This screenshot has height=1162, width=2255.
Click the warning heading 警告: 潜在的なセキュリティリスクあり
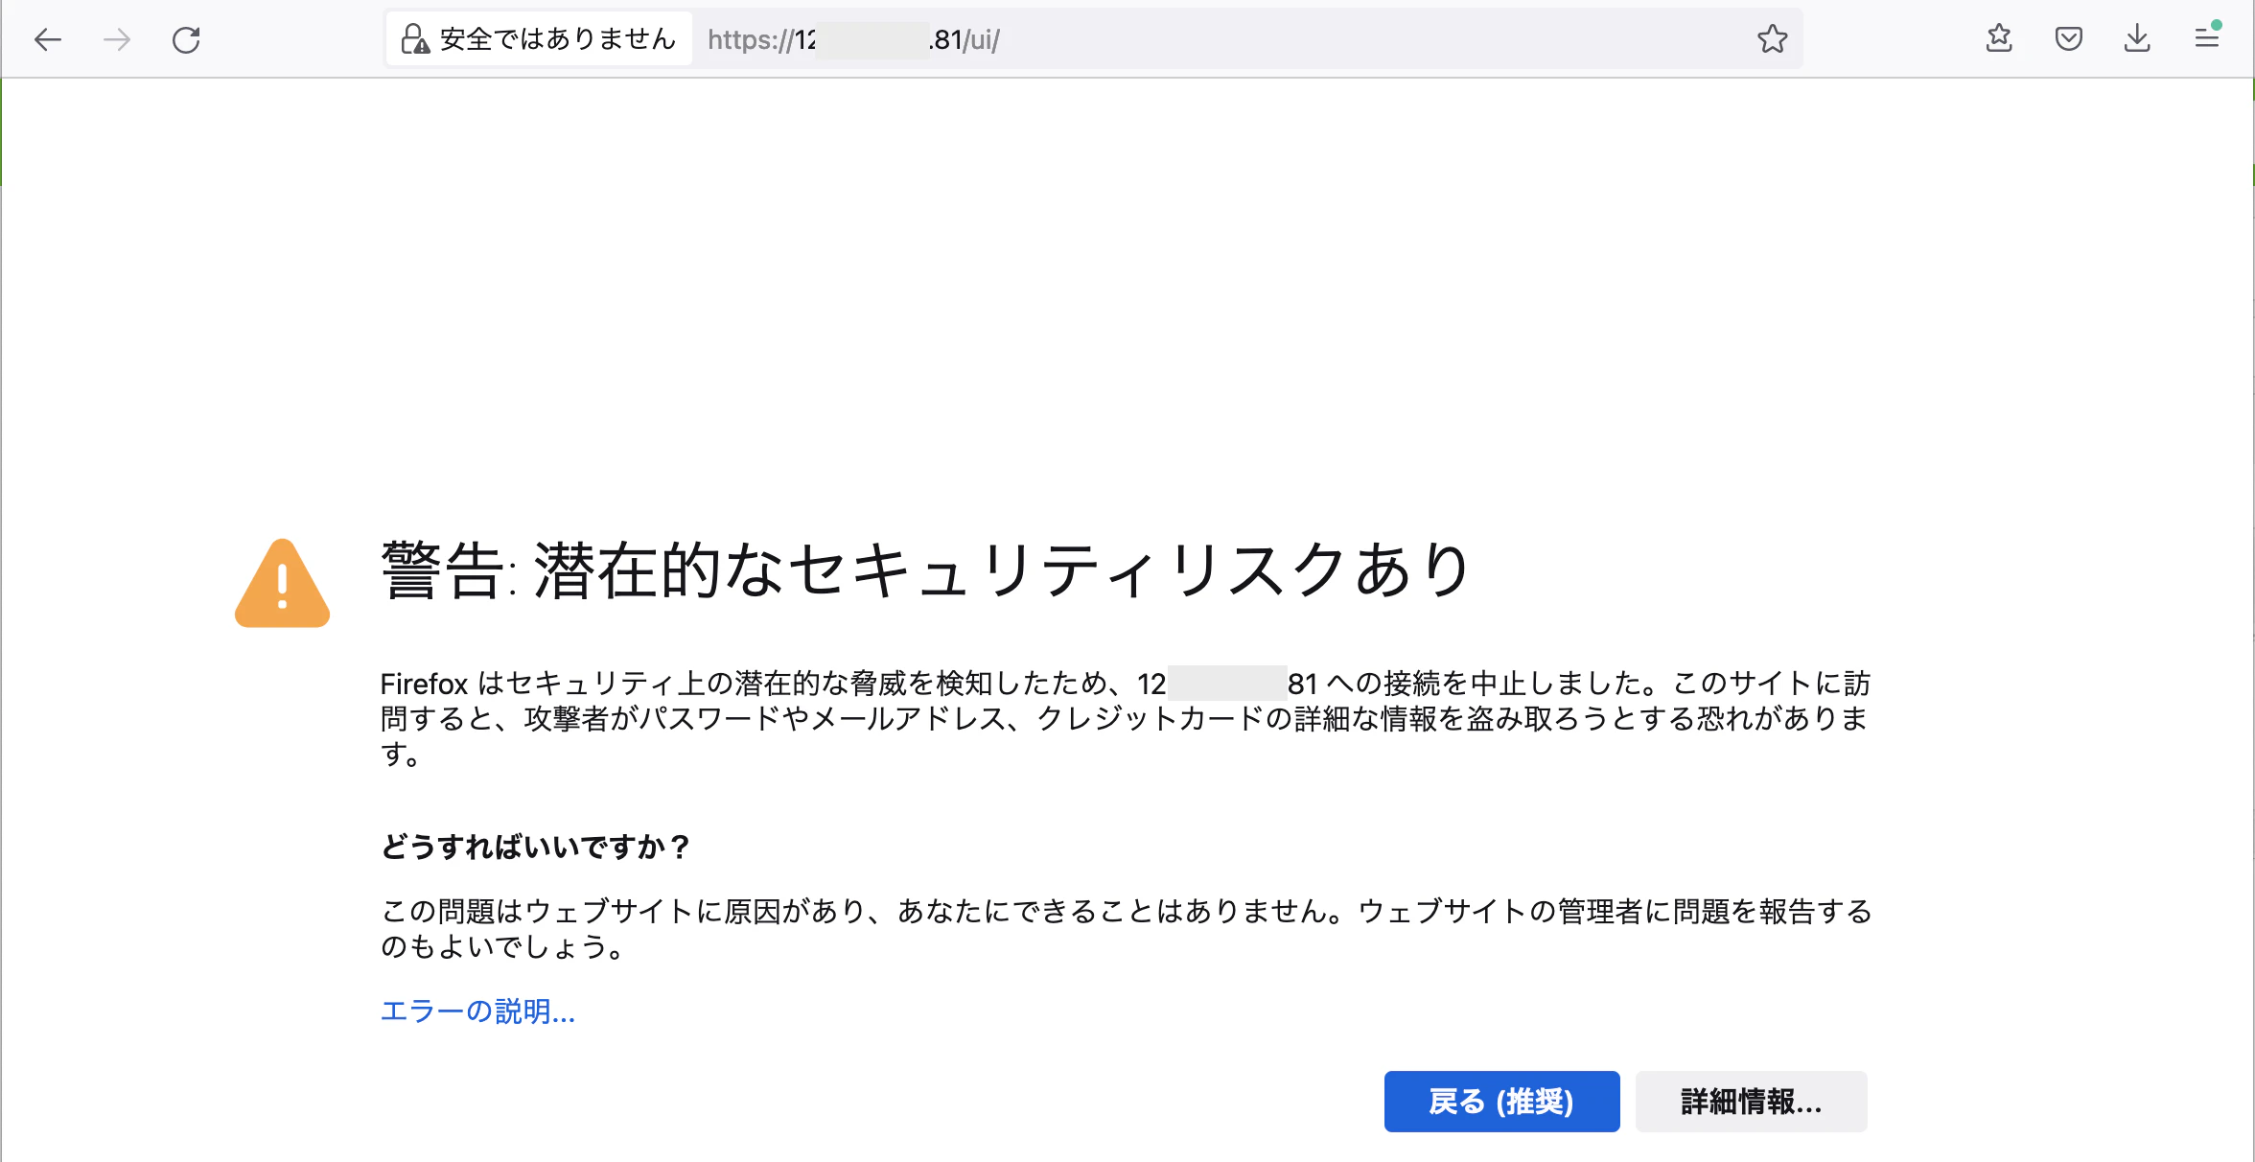coord(925,570)
